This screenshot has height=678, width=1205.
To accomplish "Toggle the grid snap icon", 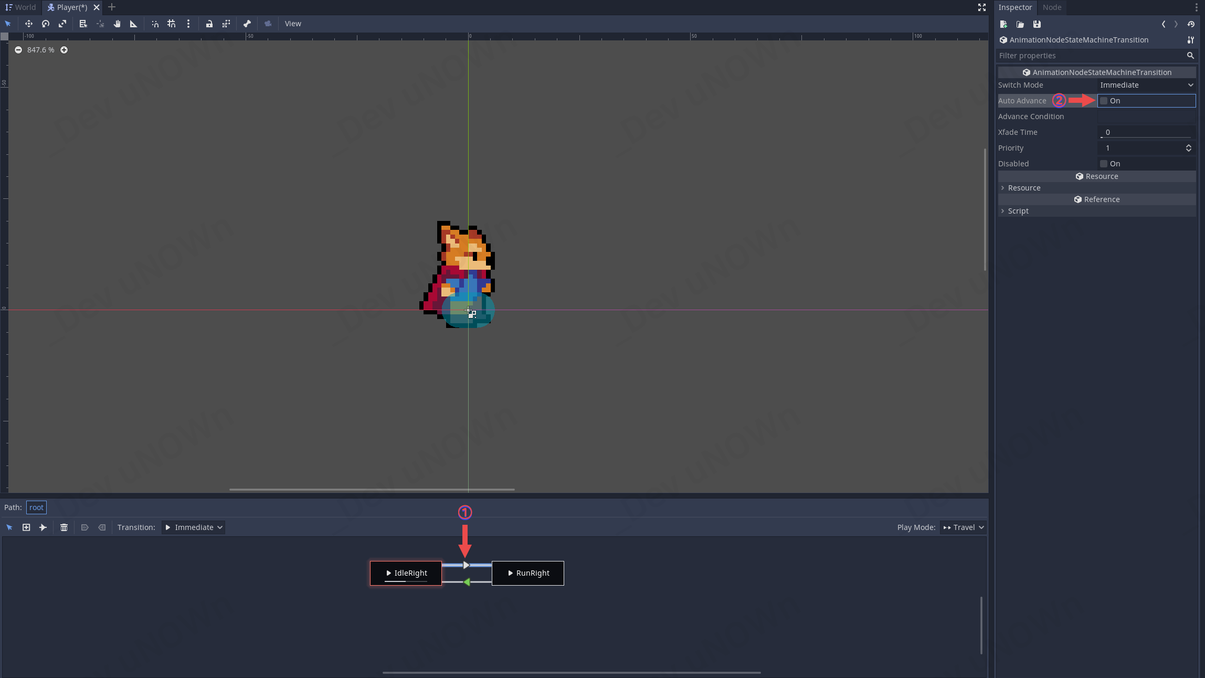I will click(x=172, y=24).
